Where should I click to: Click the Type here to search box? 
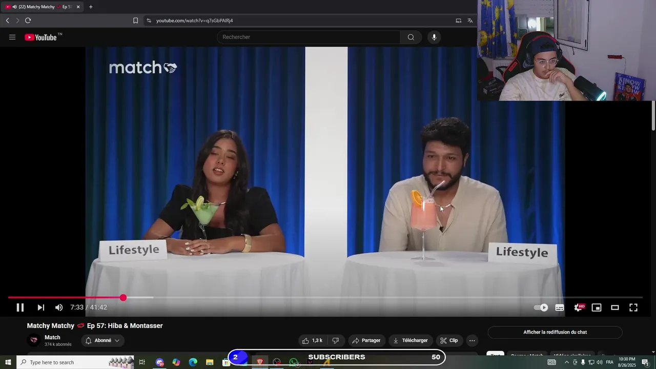(x=75, y=362)
